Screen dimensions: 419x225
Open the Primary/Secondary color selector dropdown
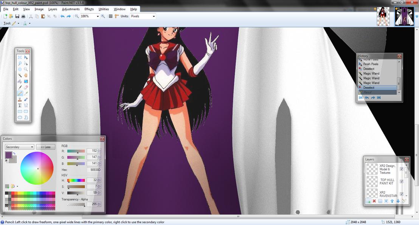[x=20, y=147]
